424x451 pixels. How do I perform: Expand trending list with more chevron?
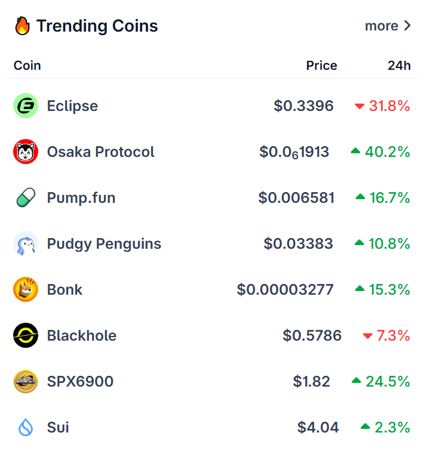point(407,26)
